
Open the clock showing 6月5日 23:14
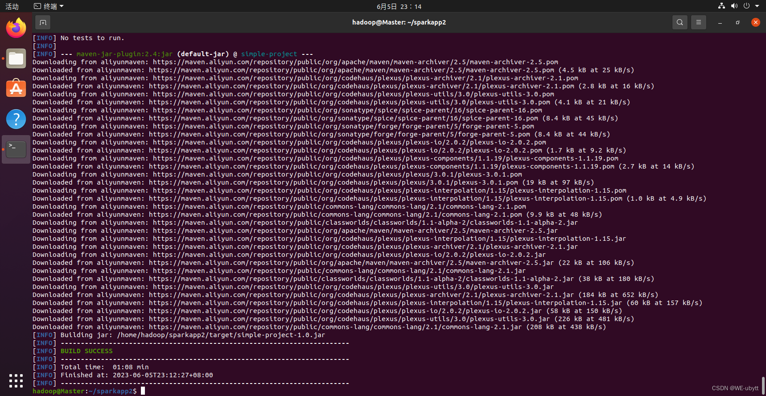click(x=399, y=6)
